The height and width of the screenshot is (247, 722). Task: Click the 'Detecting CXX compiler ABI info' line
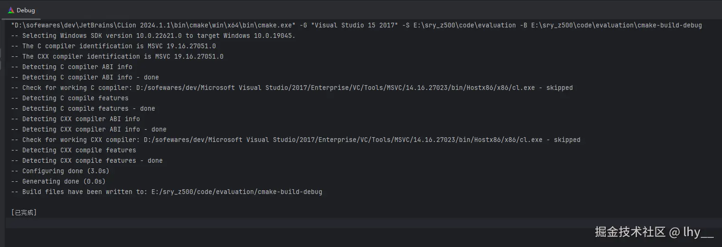tap(75, 119)
